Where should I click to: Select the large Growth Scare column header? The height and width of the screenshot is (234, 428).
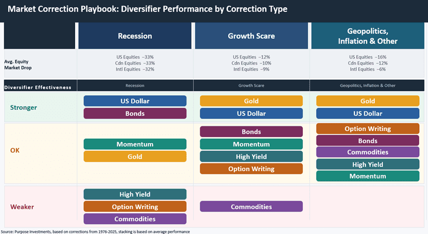[251, 36]
